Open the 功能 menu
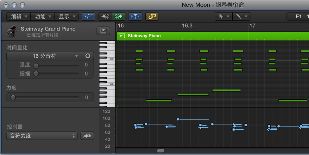Screen dimensions: 309x155 pos(42,16)
